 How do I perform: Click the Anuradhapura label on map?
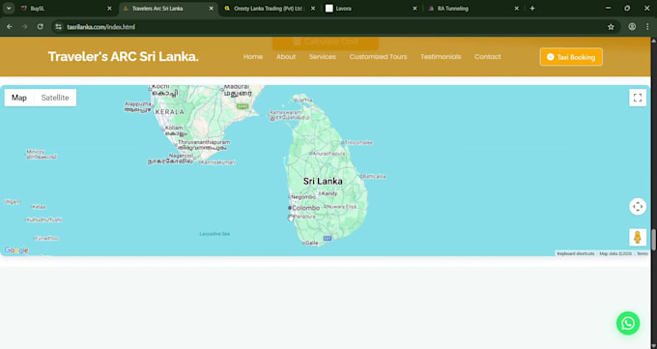(328, 154)
